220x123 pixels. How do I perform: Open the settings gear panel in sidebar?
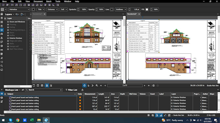[x=2, y=46]
